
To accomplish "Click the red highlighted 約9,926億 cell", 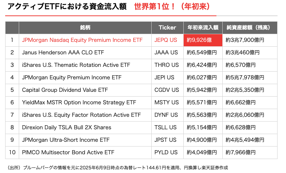I will point(202,40).
